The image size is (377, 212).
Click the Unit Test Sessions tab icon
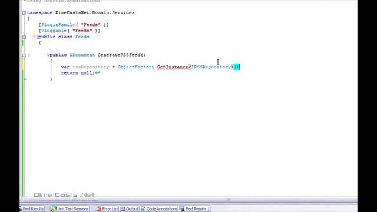coord(54,209)
